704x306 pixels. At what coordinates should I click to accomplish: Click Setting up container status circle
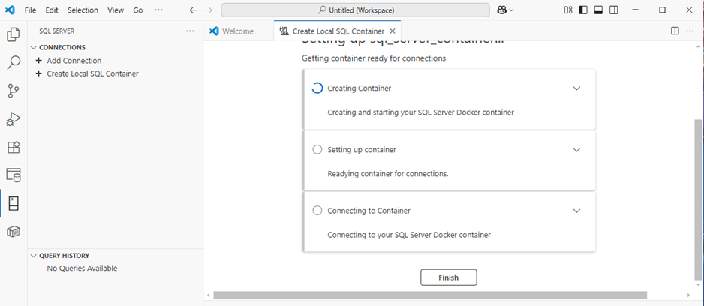(317, 150)
